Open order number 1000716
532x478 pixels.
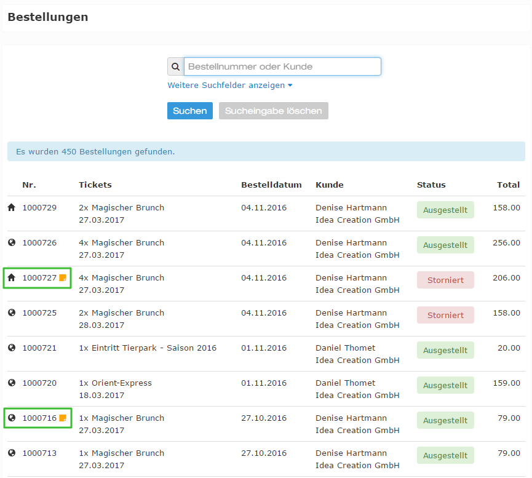(x=39, y=418)
